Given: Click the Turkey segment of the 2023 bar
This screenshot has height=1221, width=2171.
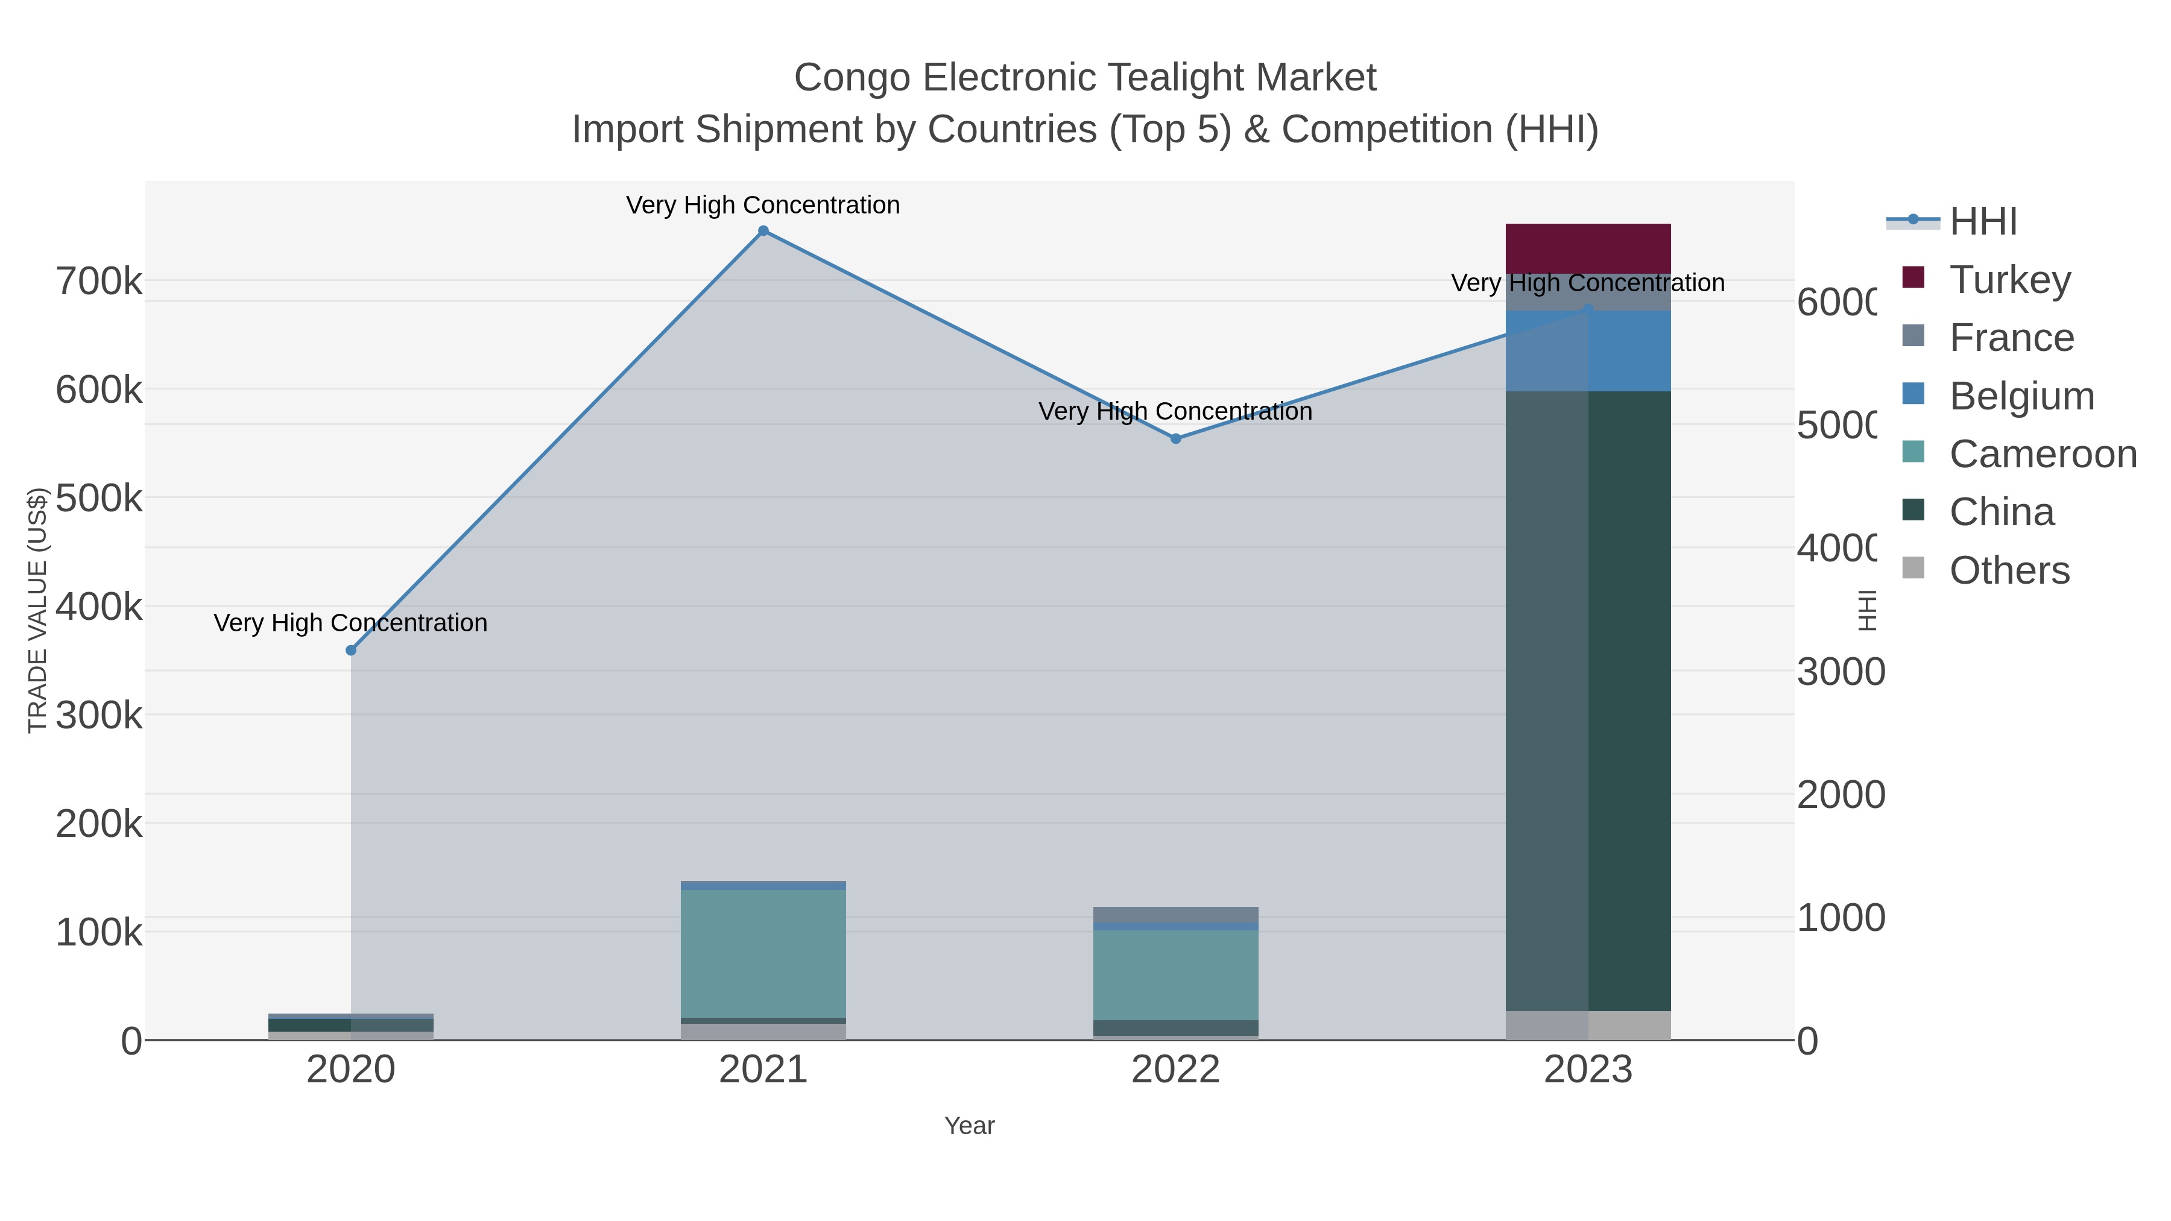Looking at the screenshot, I should (1588, 248).
